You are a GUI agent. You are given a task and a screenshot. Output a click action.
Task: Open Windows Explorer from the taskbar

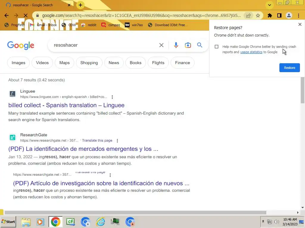[26, 222]
